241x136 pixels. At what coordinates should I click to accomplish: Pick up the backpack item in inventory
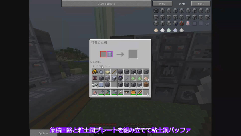(95, 72)
